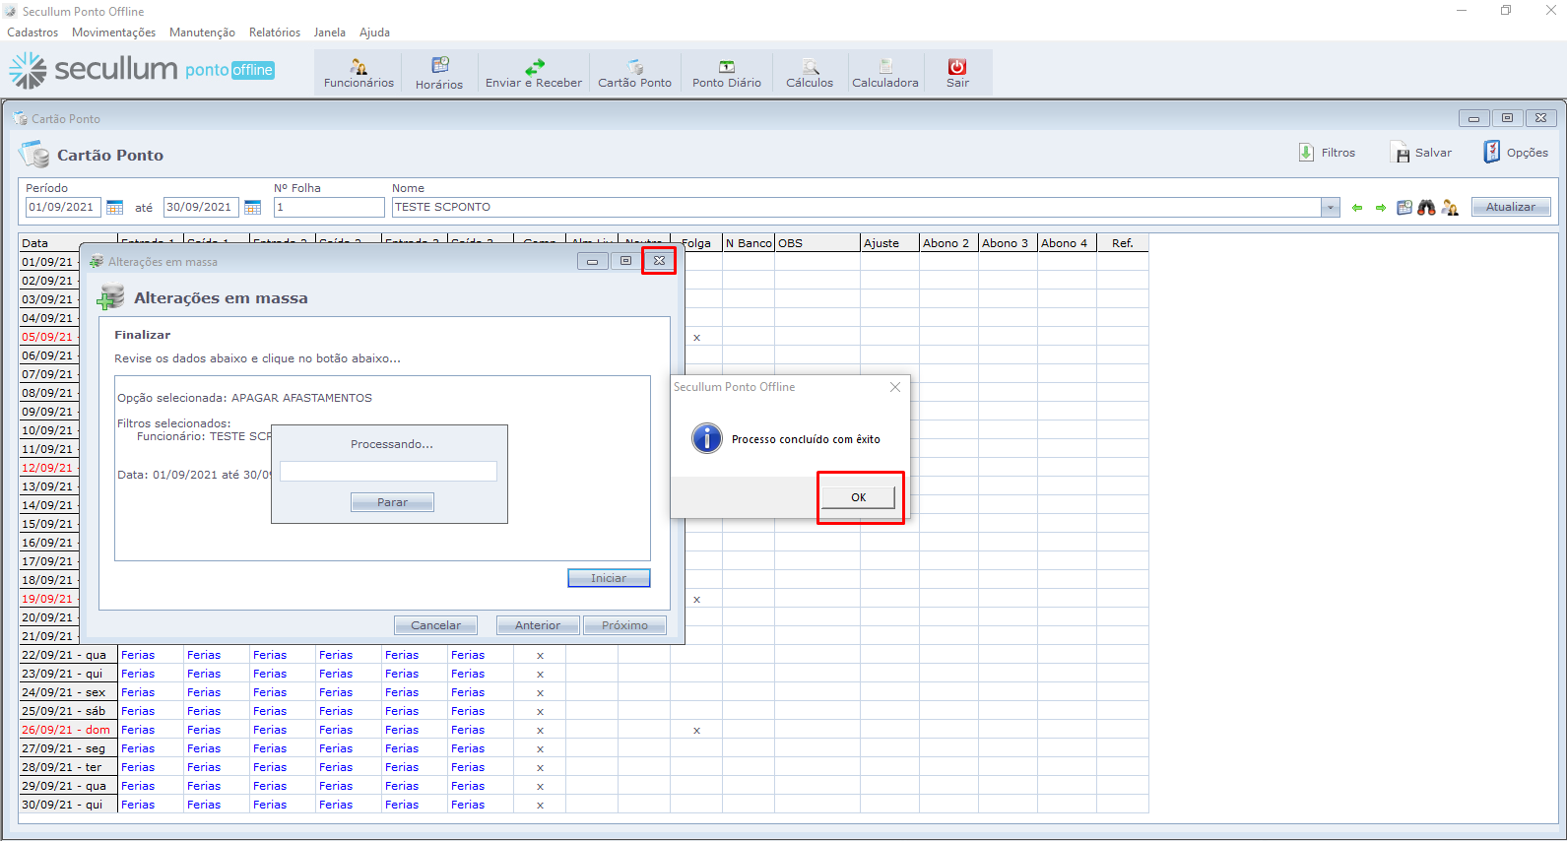Click the binoculars search icon
The width and height of the screenshot is (1567, 841).
[x=1426, y=208]
